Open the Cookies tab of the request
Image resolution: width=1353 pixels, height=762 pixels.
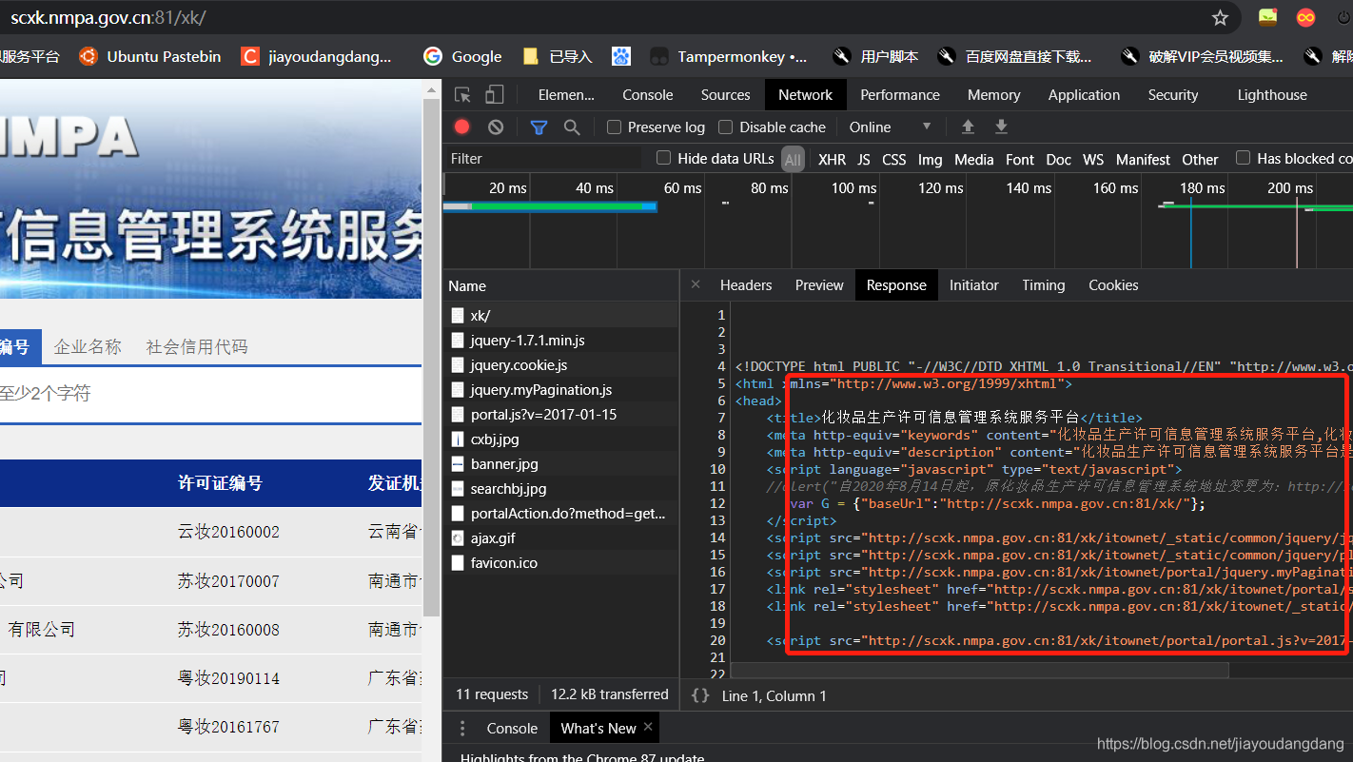(x=1113, y=285)
